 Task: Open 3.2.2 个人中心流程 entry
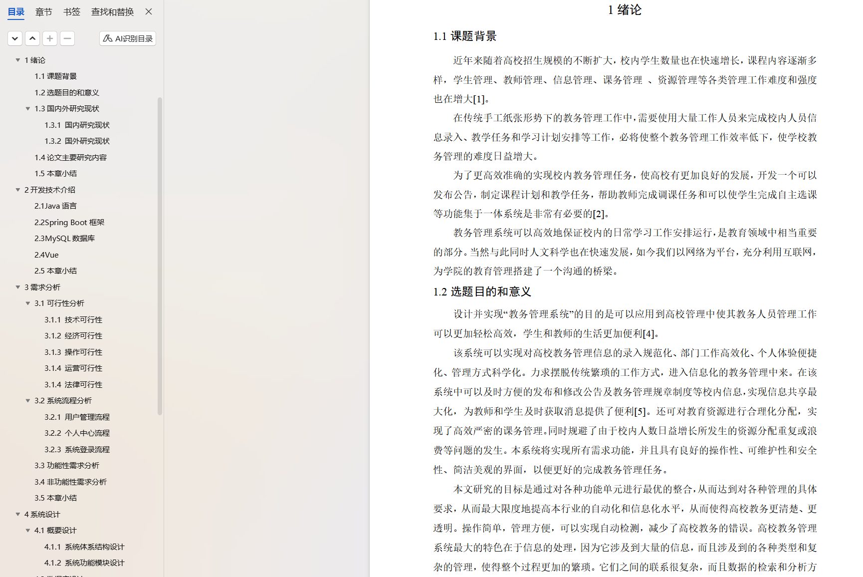(77, 433)
